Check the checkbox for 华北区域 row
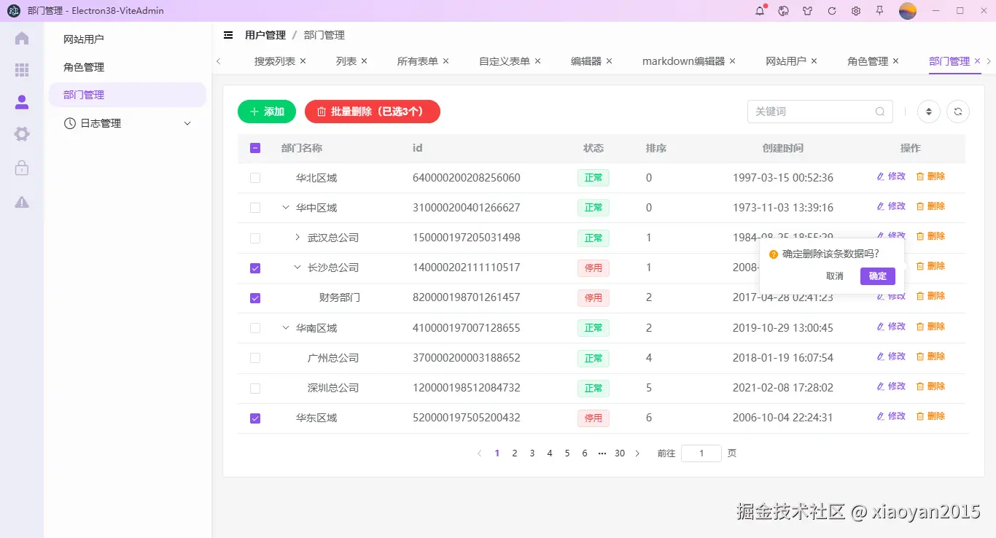This screenshot has width=996, height=538. [x=255, y=177]
